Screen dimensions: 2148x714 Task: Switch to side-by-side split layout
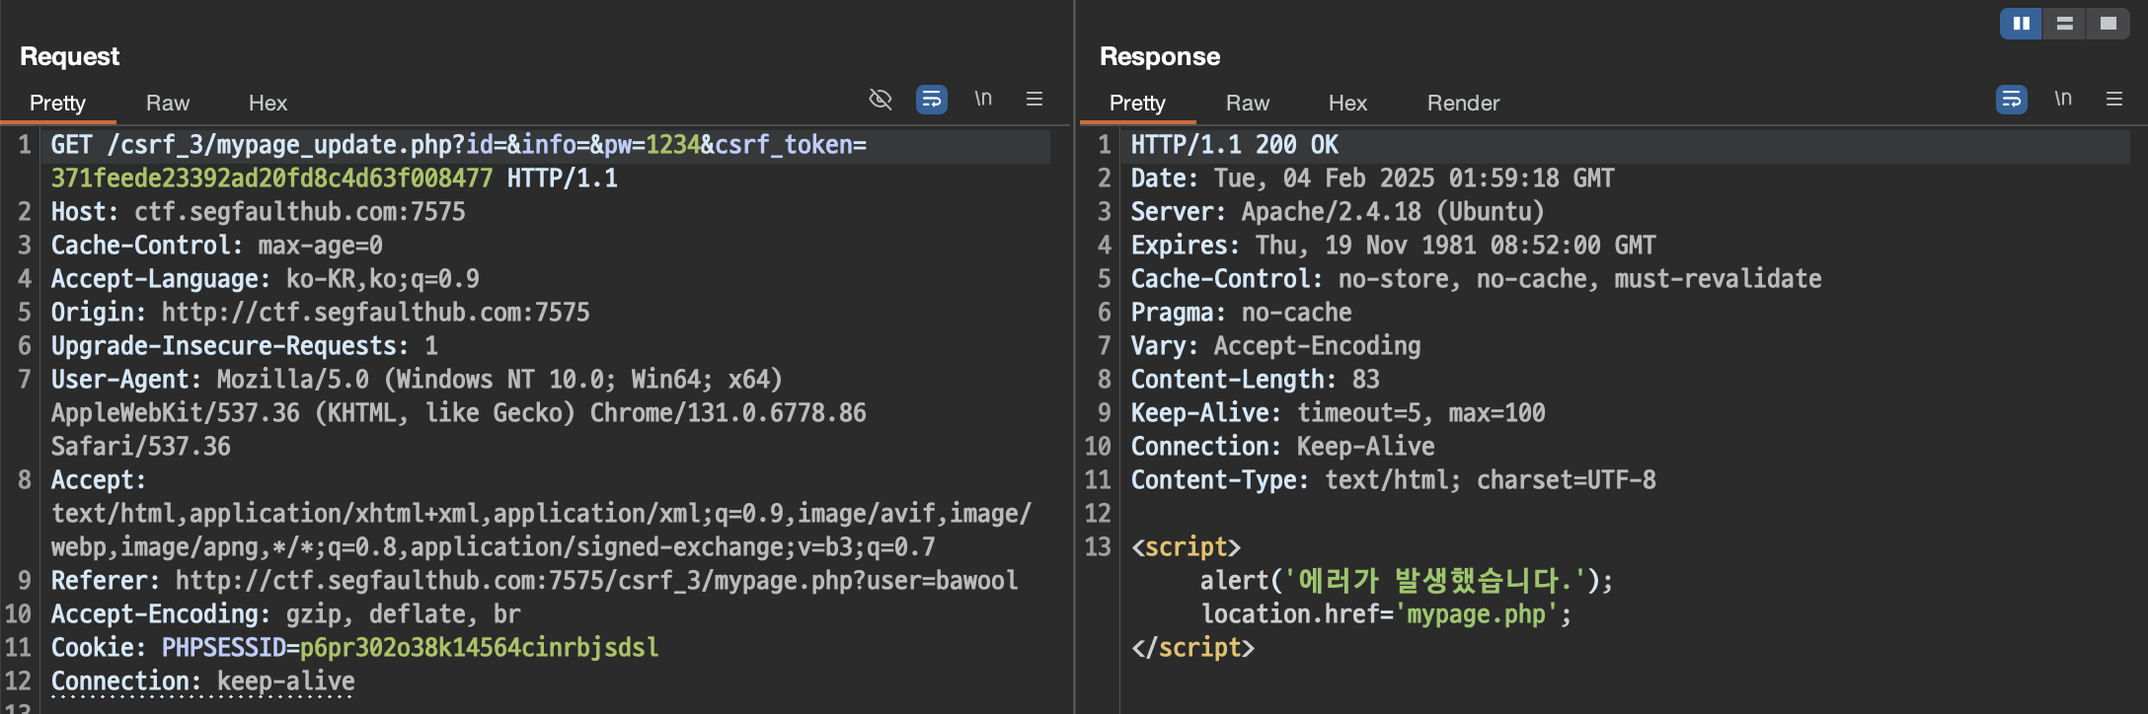(x=2021, y=24)
